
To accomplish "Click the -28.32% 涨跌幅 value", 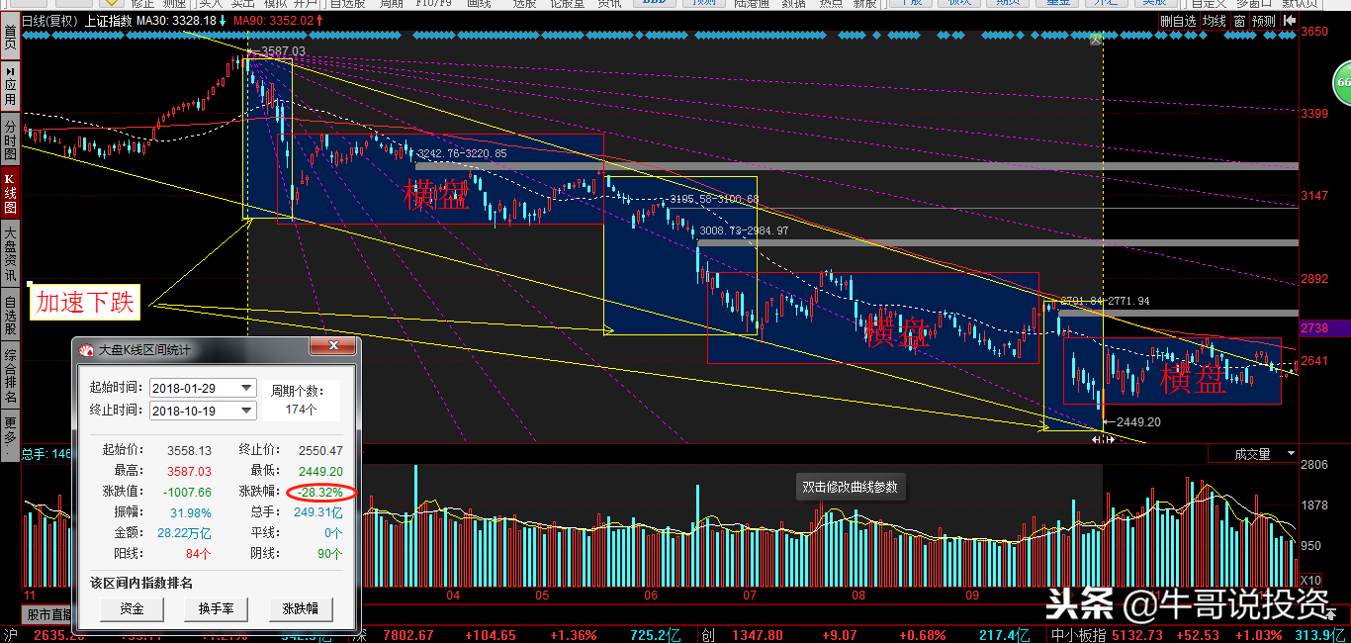I will 321,493.
